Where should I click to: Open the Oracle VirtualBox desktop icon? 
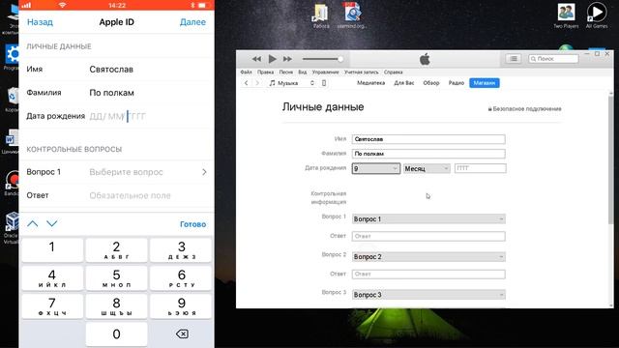[x=12, y=227]
